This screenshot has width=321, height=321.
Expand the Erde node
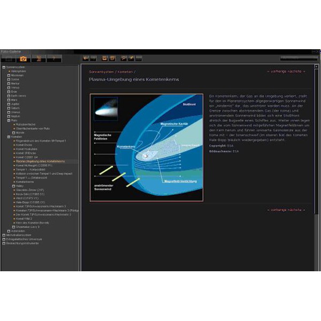(x=9, y=91)
